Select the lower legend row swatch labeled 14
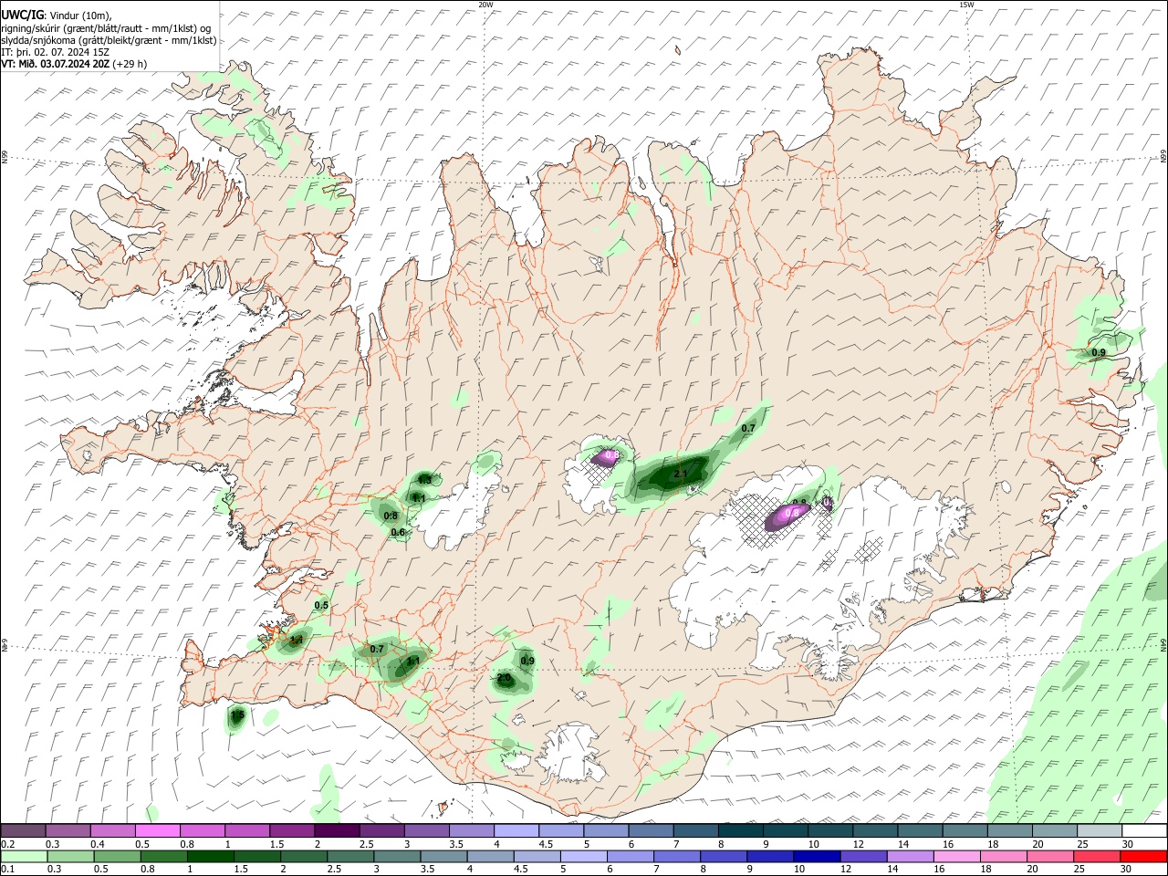The height and width of the screenshot is (876, 1168). [910, 856]
